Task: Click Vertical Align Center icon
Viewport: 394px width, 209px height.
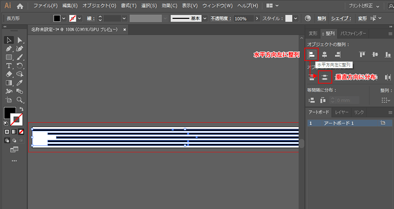Action: pyautogui.click(x=375, y=55)
